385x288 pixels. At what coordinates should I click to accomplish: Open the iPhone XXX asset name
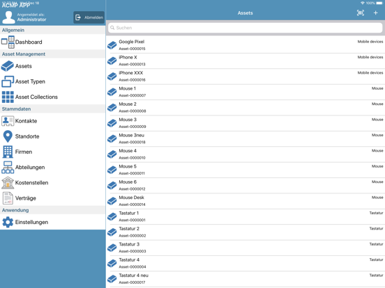pyautogui.click(x=131, y=73)
